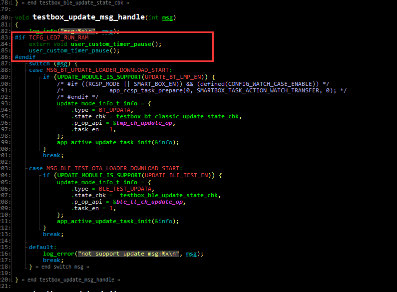The height and width of the screenshot is (292, 397).
Task: Click the UPDATE_BT_LMP_EN argument
Action: (x=173, y=77)
